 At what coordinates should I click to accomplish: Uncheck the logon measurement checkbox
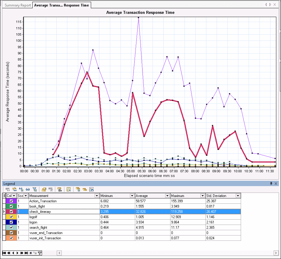coord(12,222)
